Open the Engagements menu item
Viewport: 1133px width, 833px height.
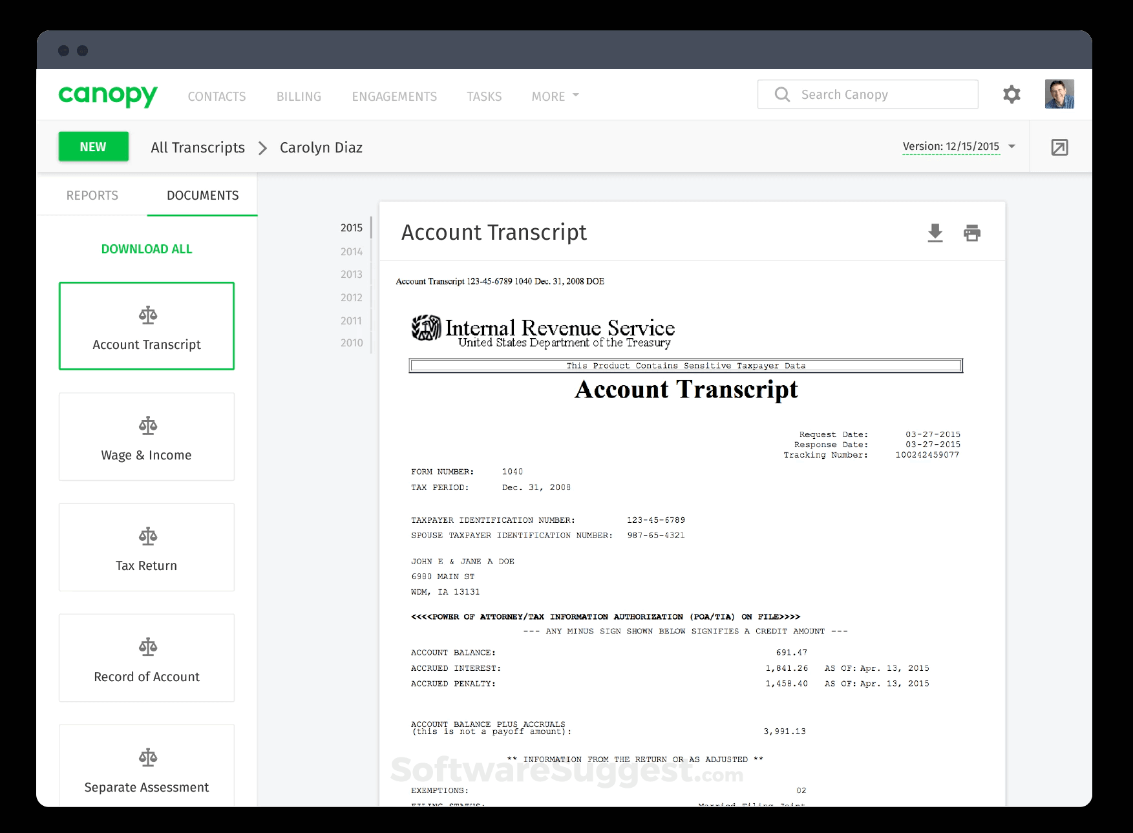(x=394, y=96)
